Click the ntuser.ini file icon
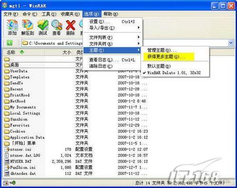237x188 pixels. click(x=7, y=149)
